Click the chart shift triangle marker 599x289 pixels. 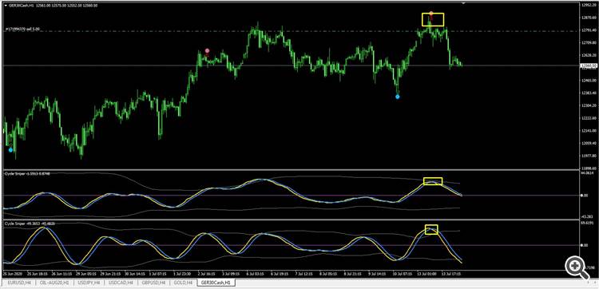(x=464, y=3)
